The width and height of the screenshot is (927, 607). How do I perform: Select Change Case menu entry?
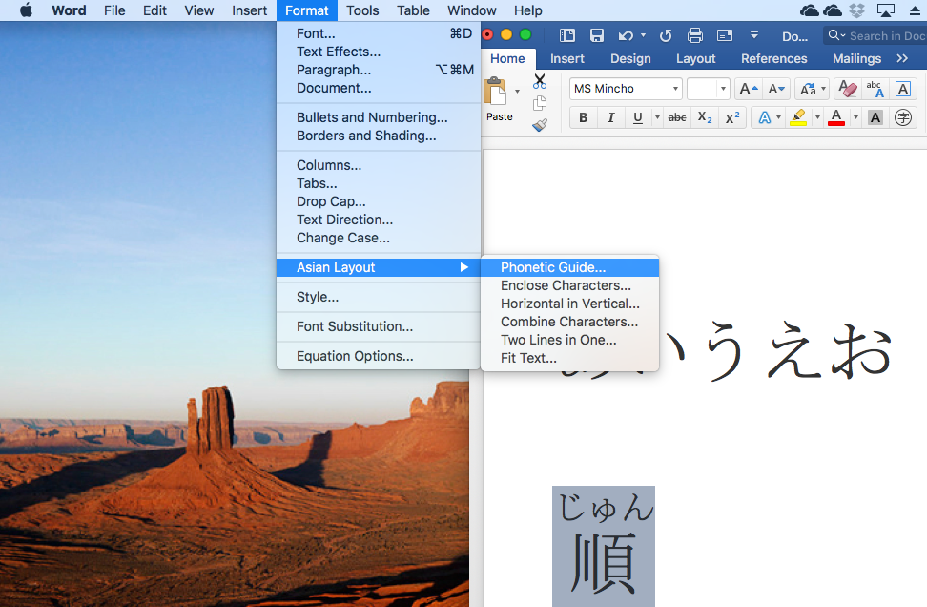tap(379, 238)
